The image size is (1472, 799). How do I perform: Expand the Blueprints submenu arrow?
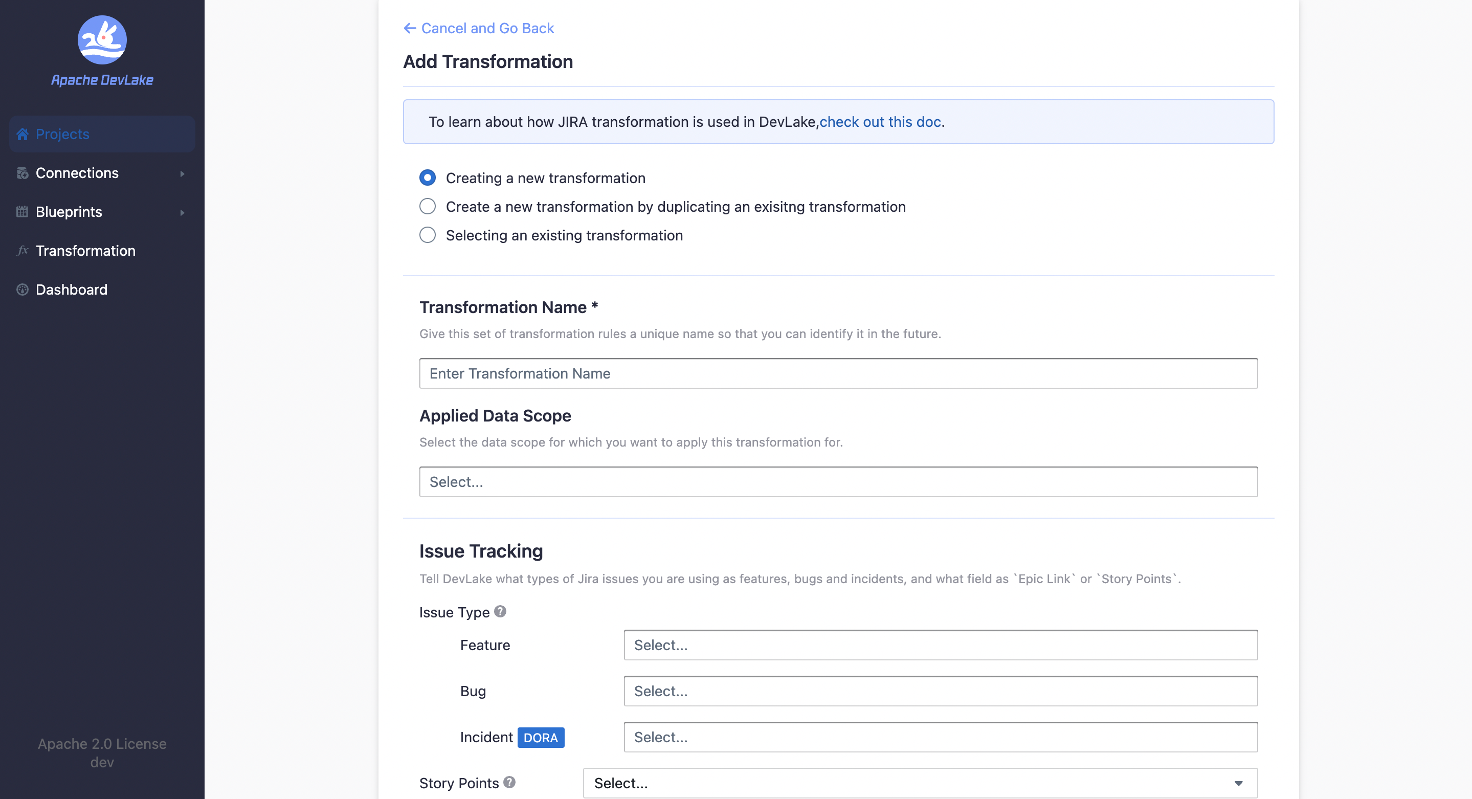coord(182,212)
